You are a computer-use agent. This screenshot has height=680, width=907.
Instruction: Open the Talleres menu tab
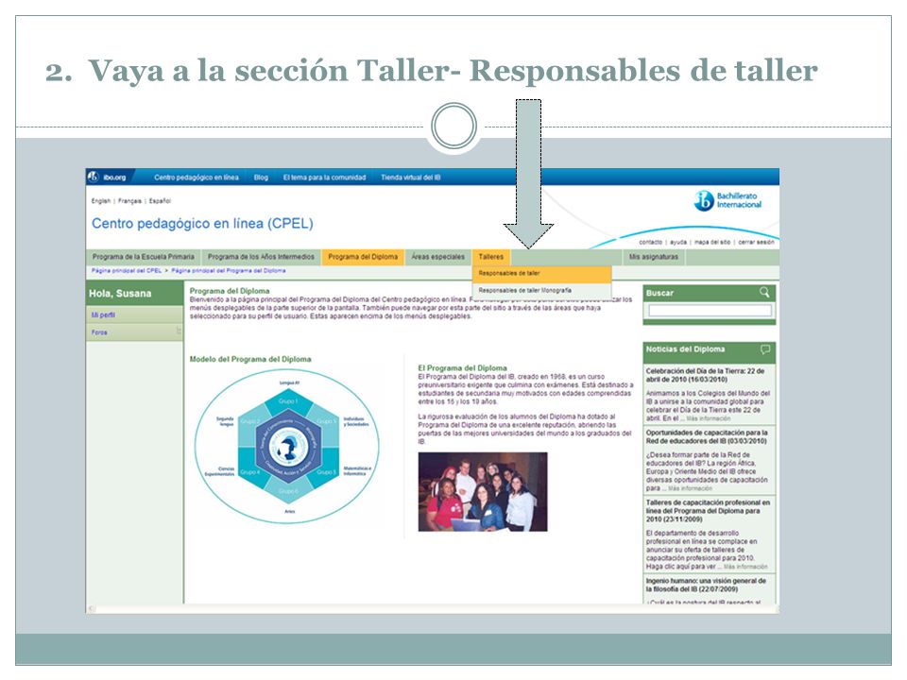(491, 257)
